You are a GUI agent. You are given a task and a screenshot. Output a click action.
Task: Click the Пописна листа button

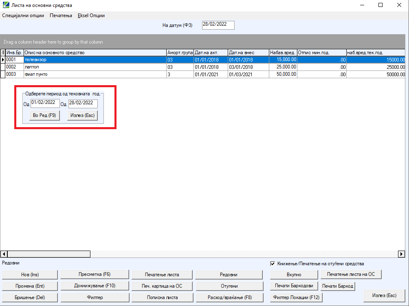162,297
